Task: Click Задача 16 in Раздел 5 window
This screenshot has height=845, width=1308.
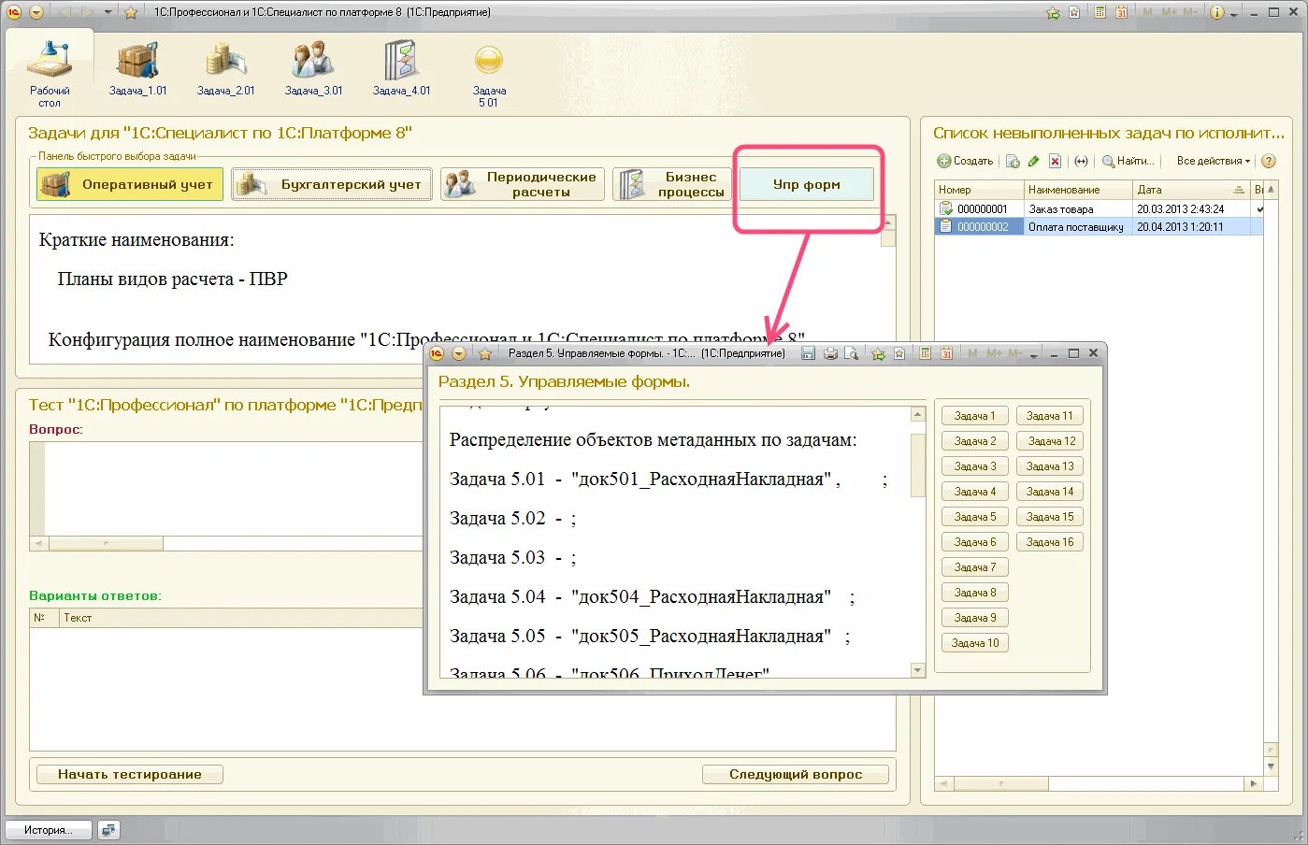Action: pyautogui.click(x=1050, y=541)
